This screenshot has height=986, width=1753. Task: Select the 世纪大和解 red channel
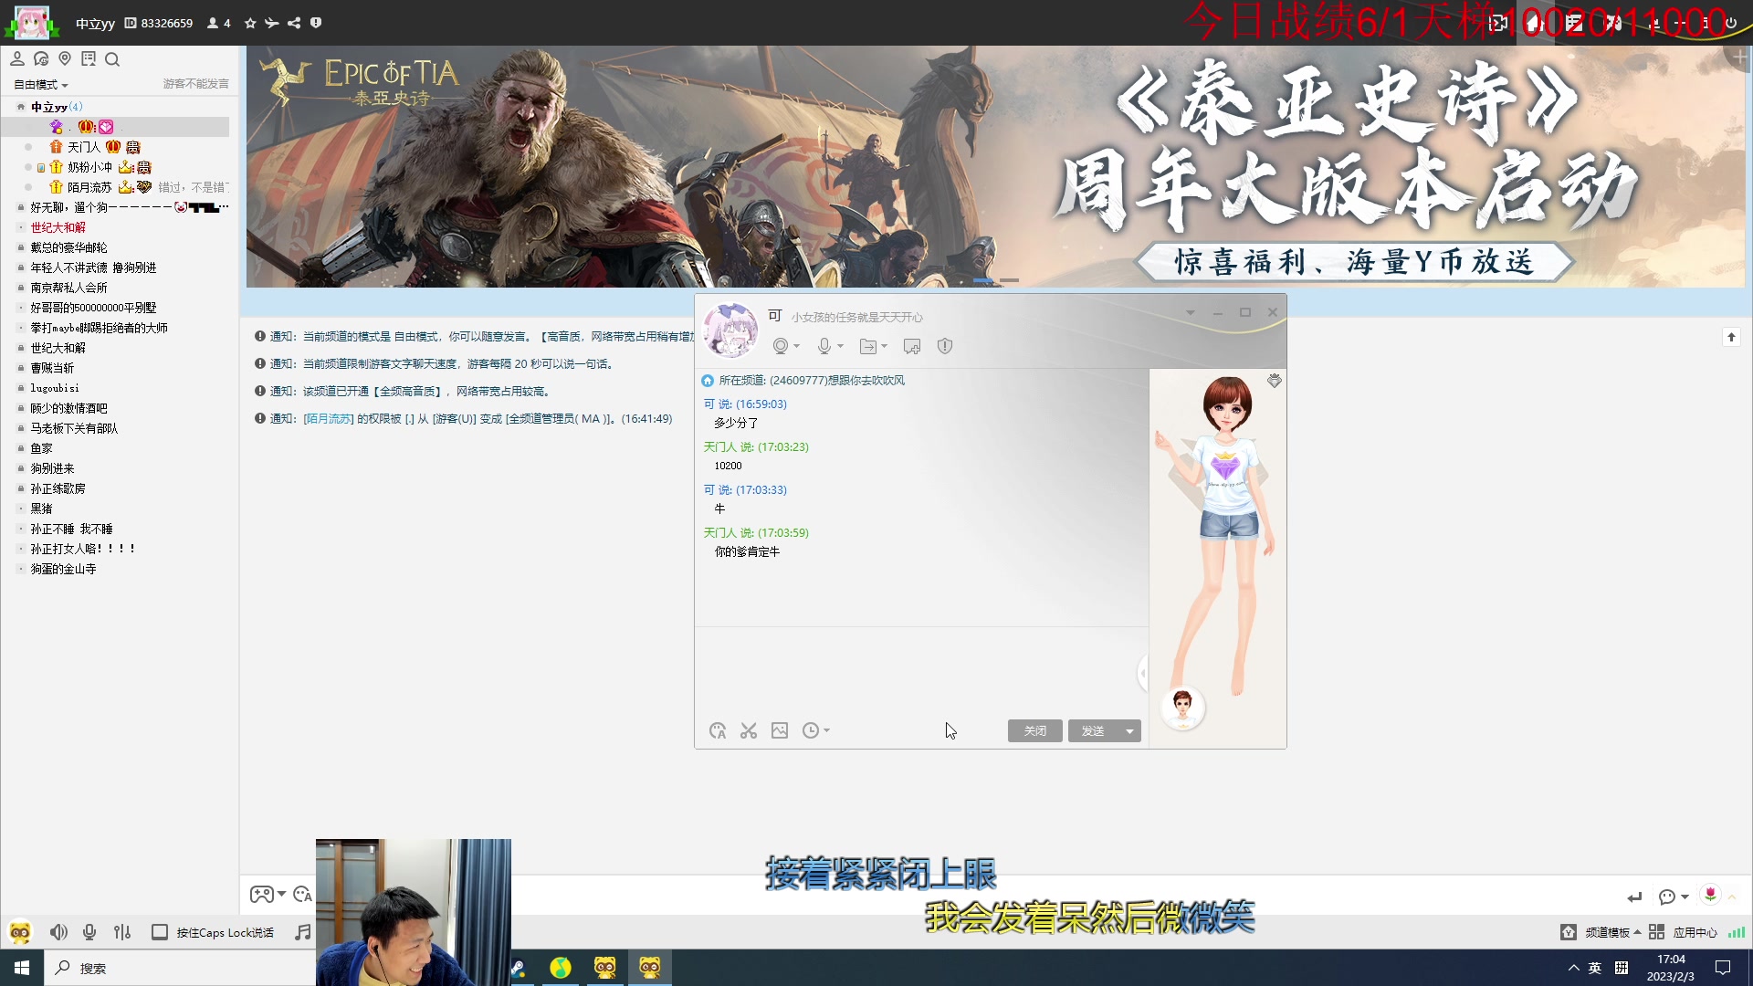(58, 227)
